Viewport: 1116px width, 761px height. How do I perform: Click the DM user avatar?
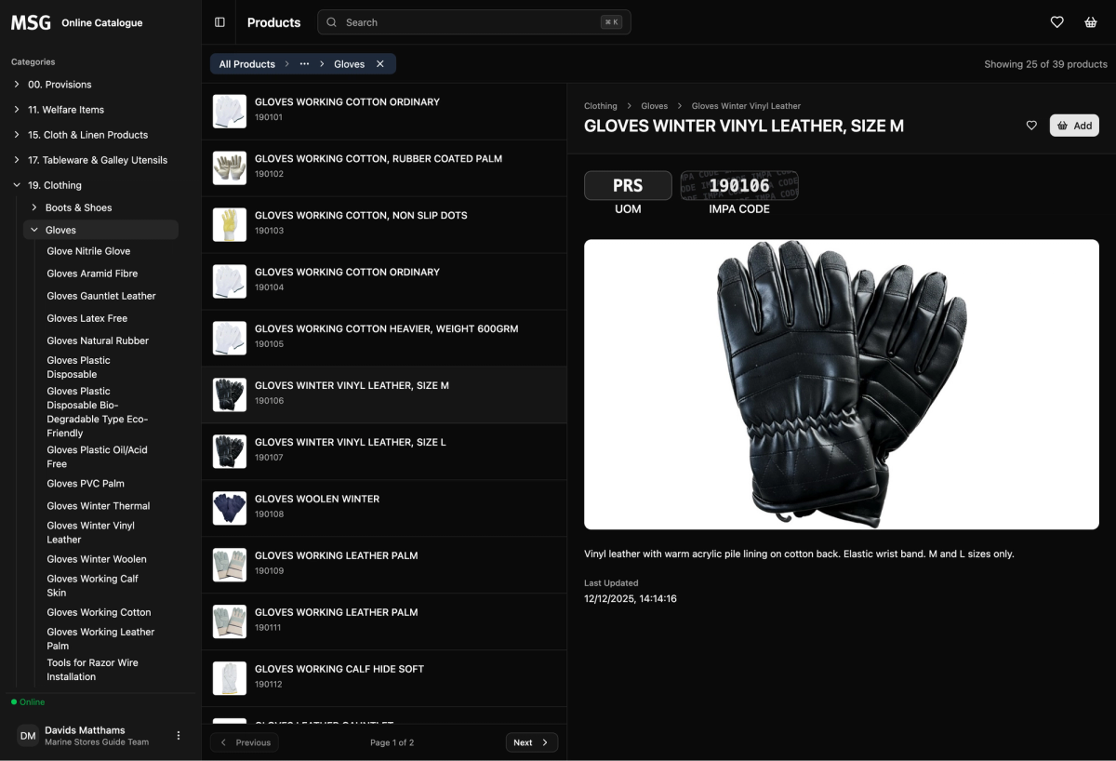click(x=28, y=736)
